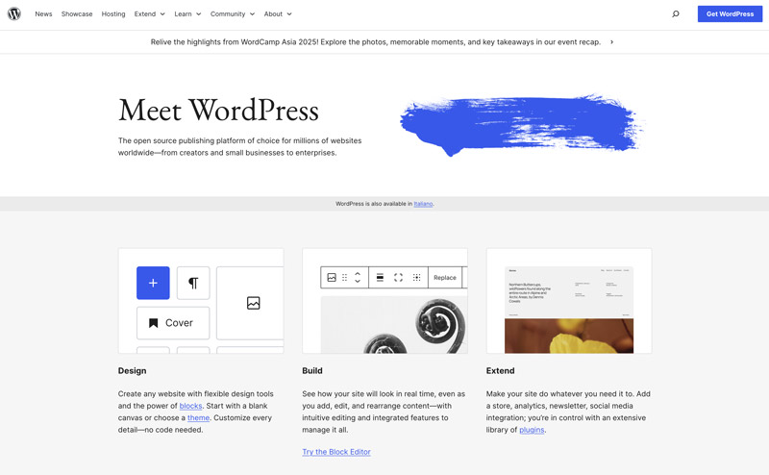Open the theme link in Design text
Viewport: 769px width, 475px height.
[198, 417]
